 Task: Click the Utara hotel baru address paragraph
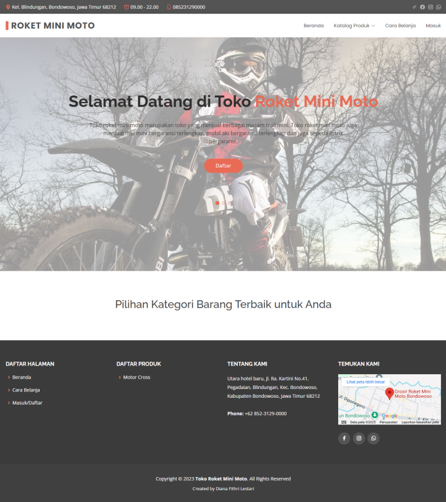point(273,387)
